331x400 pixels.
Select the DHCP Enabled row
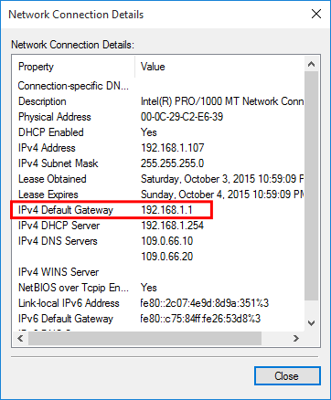click(158, 132)
